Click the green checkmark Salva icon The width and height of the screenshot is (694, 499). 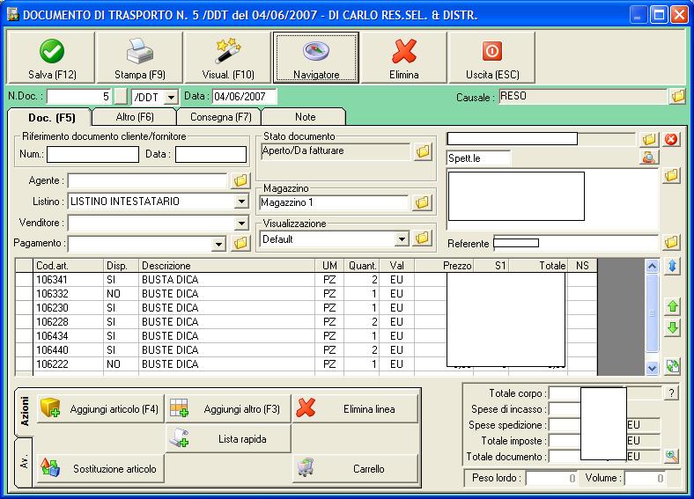pos(52,51)
